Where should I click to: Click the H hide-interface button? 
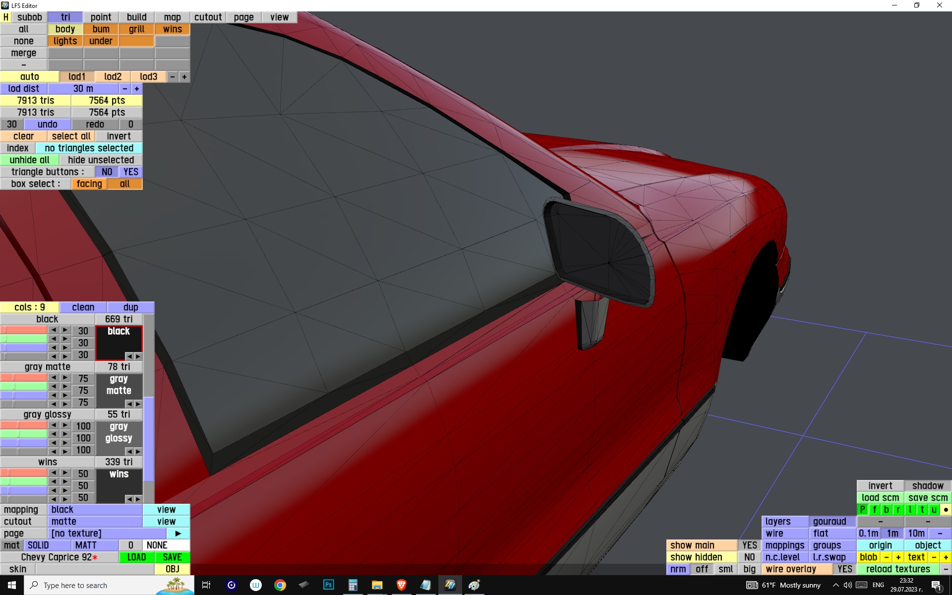click(6, 17)
